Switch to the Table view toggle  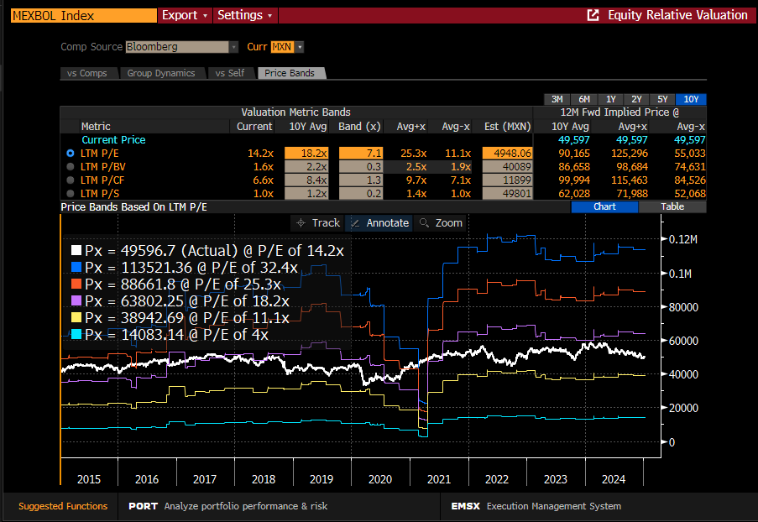point(672,206)
